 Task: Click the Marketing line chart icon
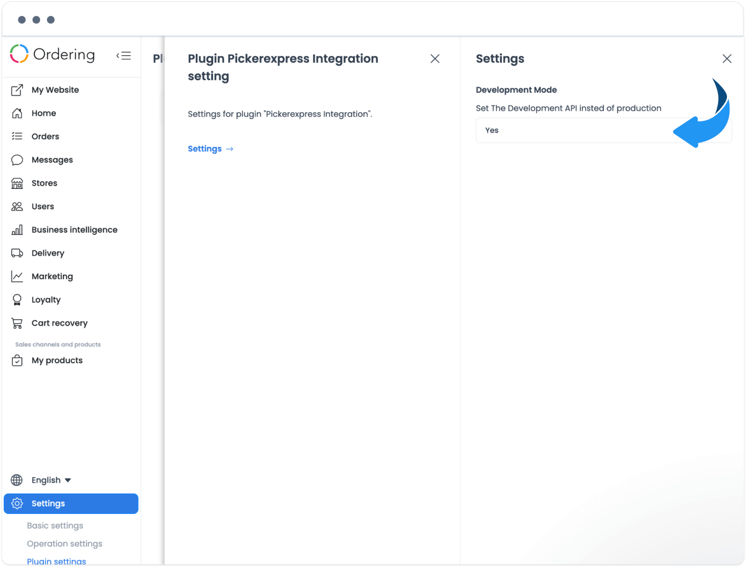pos(17,277)
